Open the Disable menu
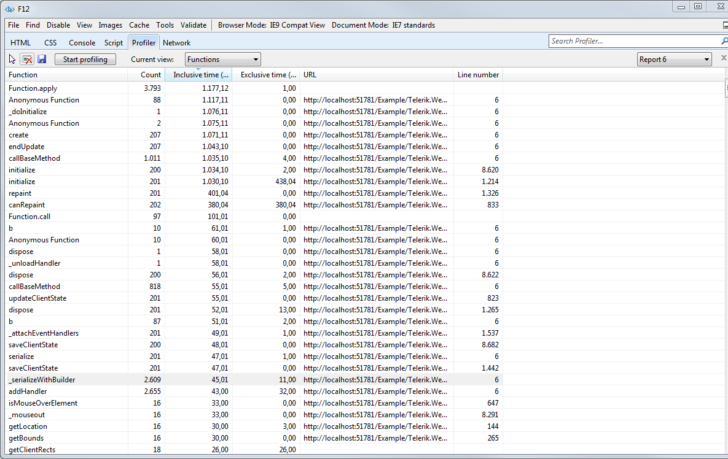Screen dimensions: 728x459 pyautogui.click(x=58, y=25)
